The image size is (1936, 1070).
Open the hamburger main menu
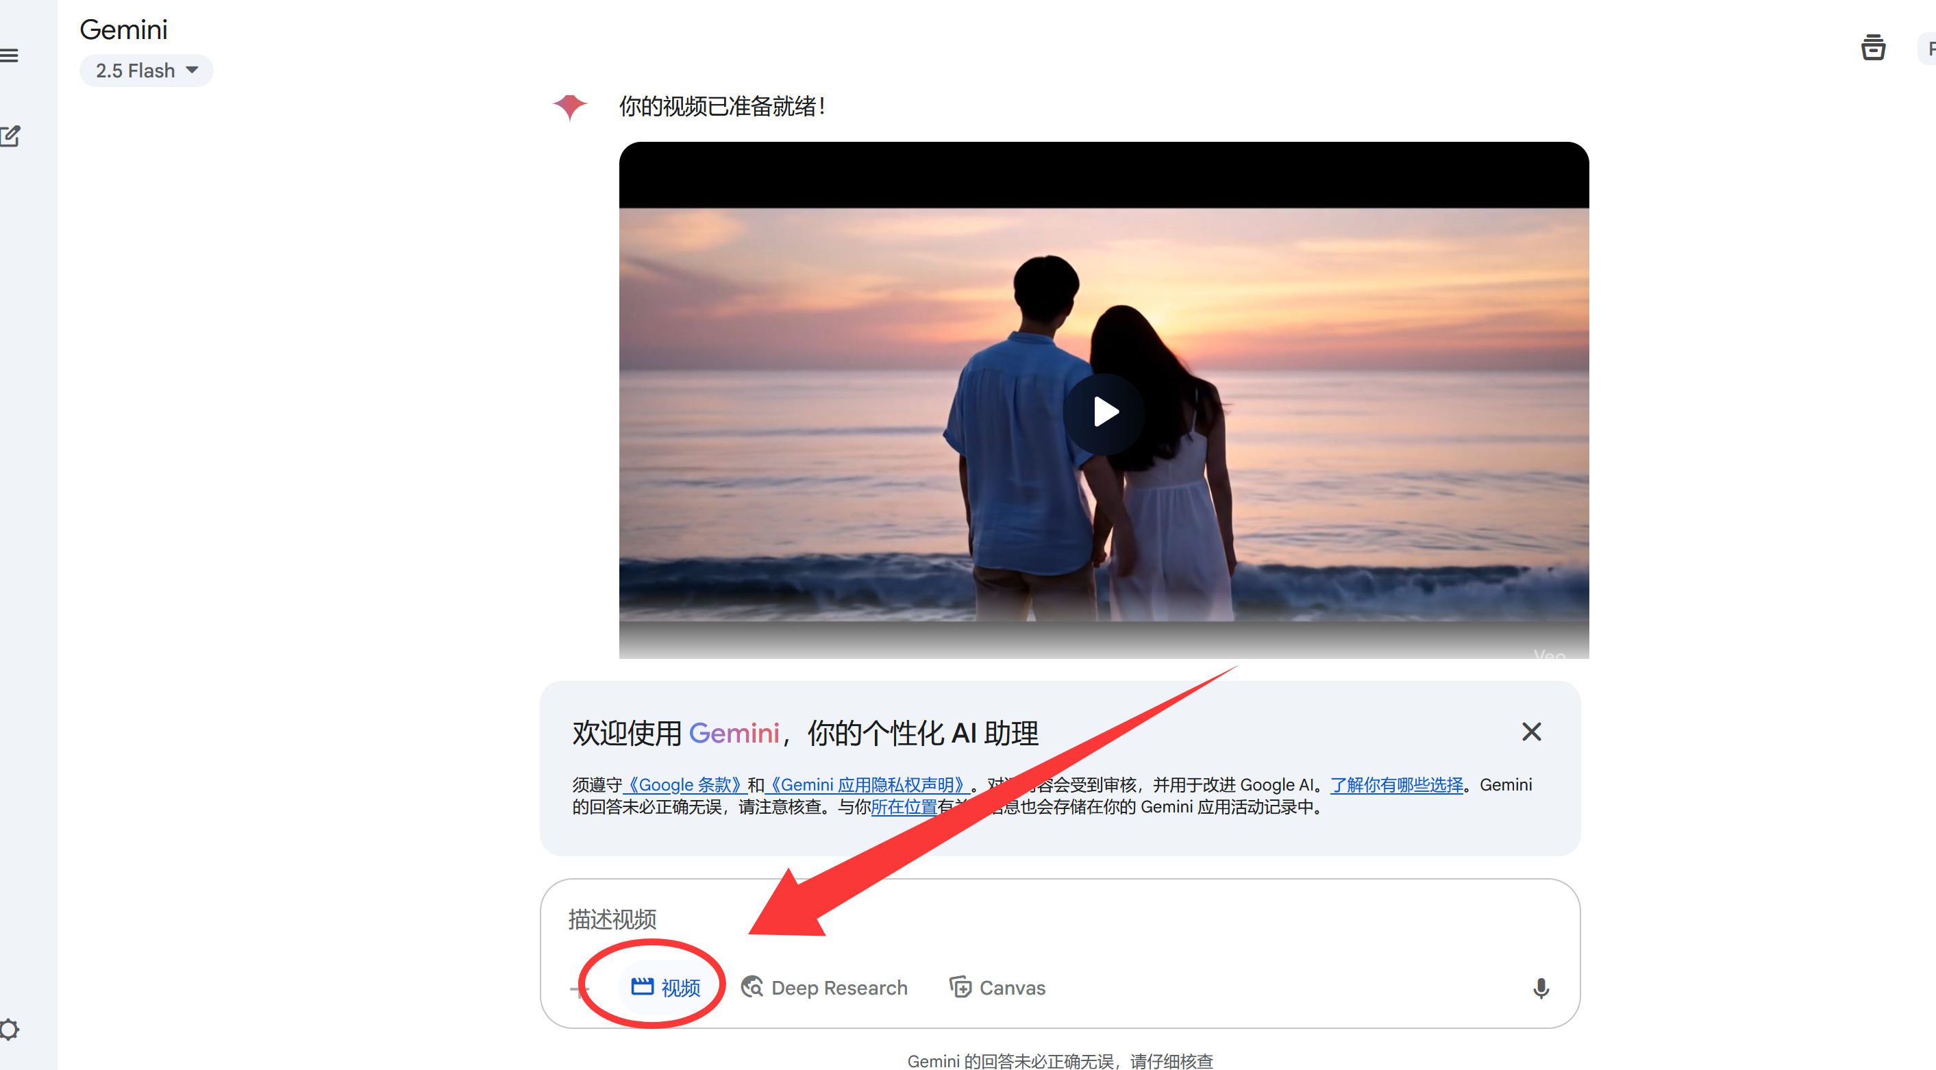9,55
